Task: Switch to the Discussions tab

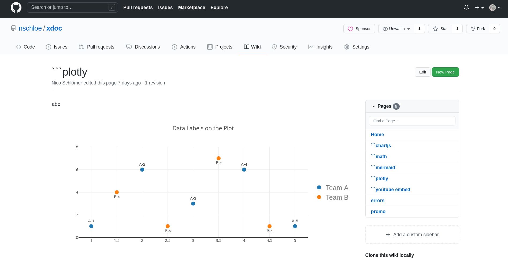Action: pyautogui.click(x=143, y=47)
